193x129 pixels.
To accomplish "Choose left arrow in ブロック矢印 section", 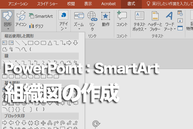I will pyautogui.click(x=11, y=123).
